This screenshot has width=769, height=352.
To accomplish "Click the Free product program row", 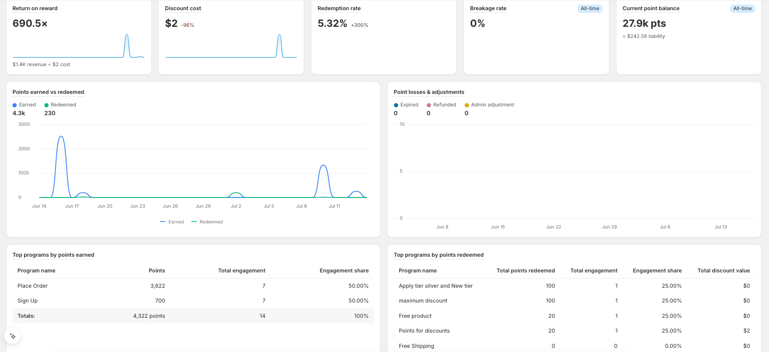I will tap(574, 316).
